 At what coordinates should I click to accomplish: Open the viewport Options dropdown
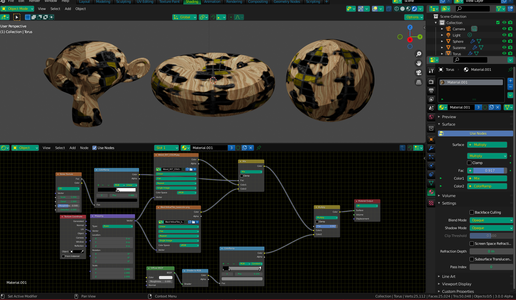[x=414, y=17]
